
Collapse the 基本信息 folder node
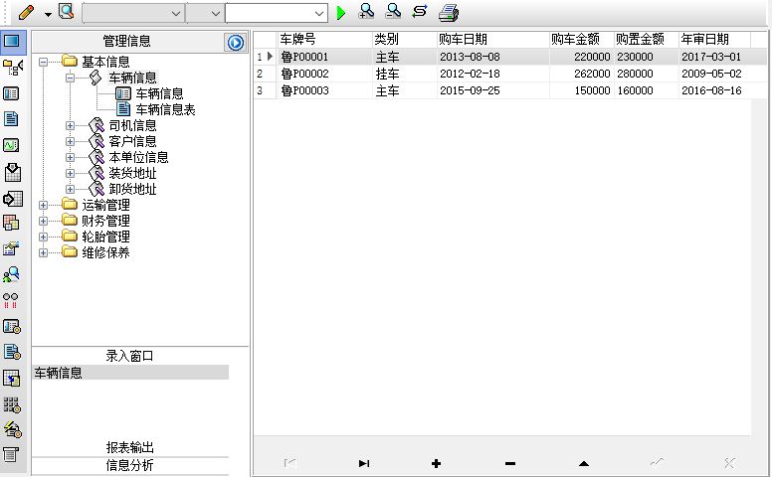[x=44, y=62]
